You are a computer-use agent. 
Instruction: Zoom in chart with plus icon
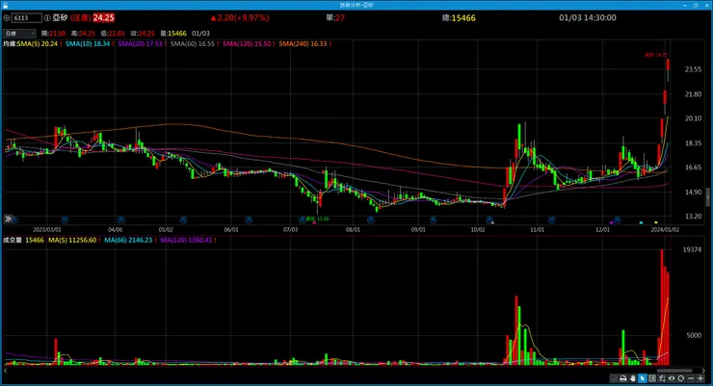tap(700, 378)
